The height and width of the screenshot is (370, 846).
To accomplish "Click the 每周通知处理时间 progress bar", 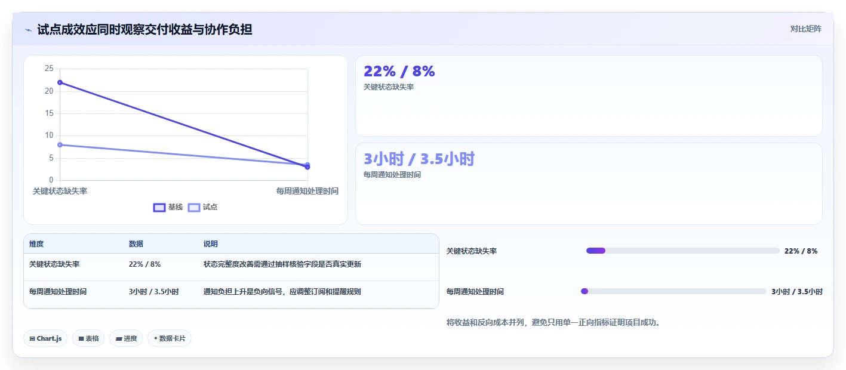I will pos(673,291).
